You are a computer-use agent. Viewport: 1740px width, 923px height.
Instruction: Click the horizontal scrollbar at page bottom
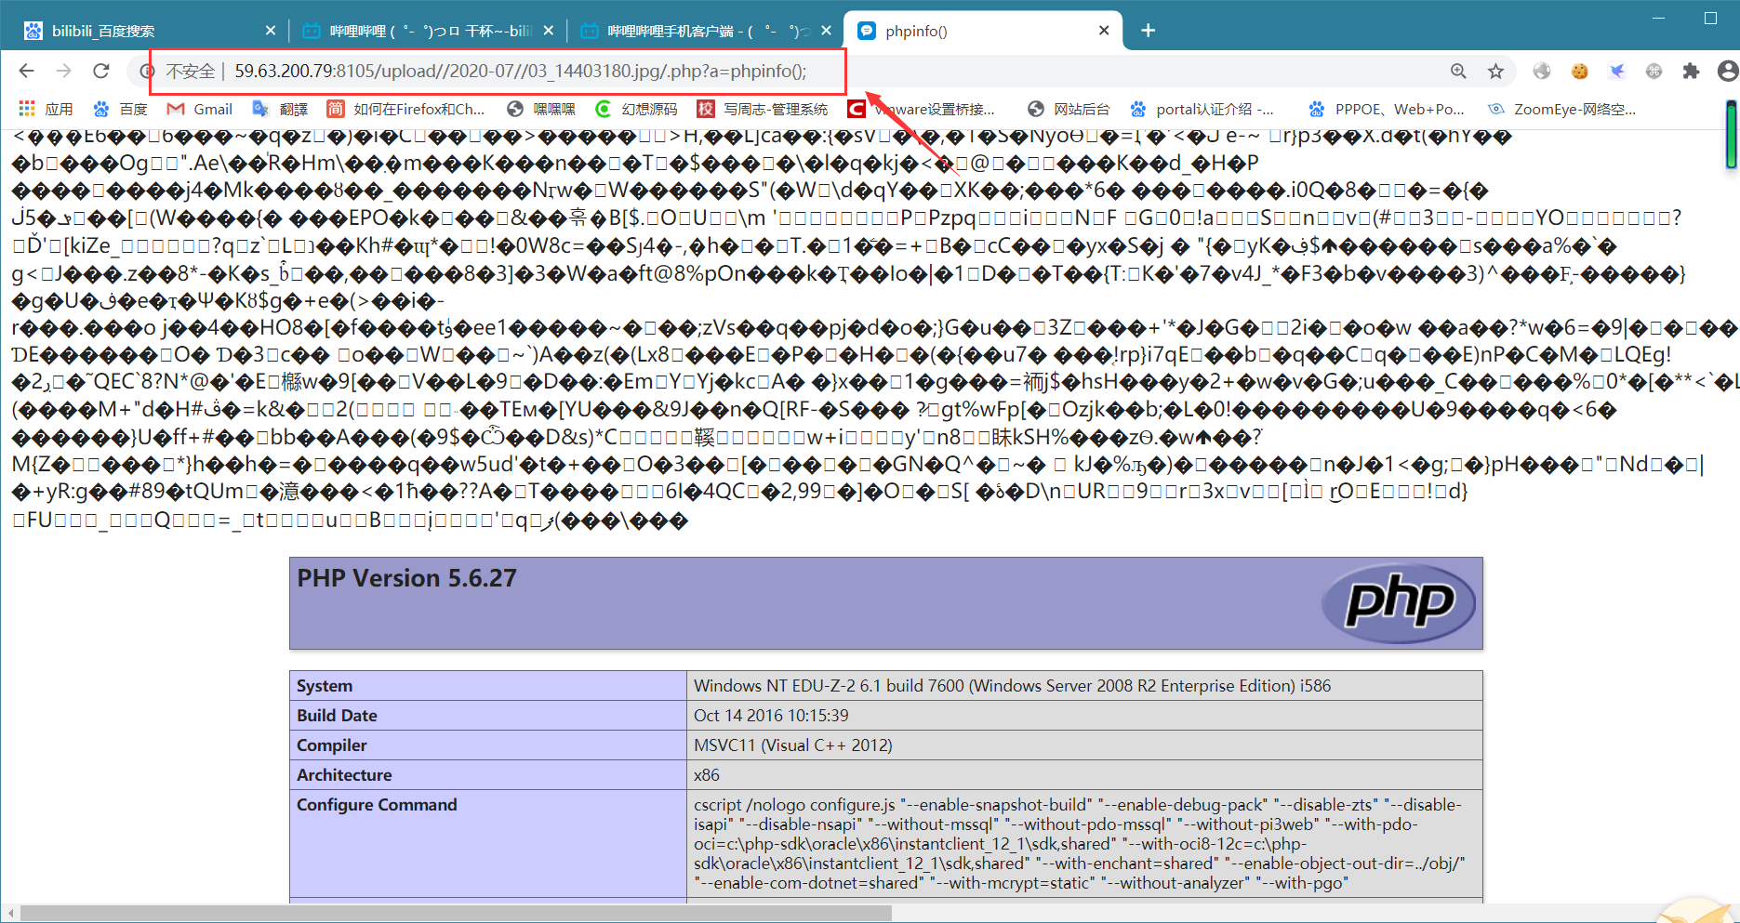pos(456,913)
